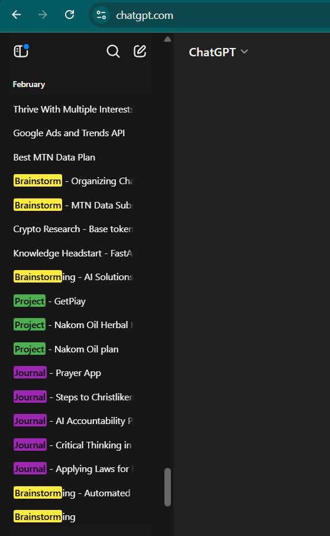Expand the ChatGPT model dropdown chevron

click(244, 52)
